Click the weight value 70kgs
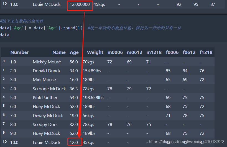This screenshot has width=227, height=147. coord(88,62)
